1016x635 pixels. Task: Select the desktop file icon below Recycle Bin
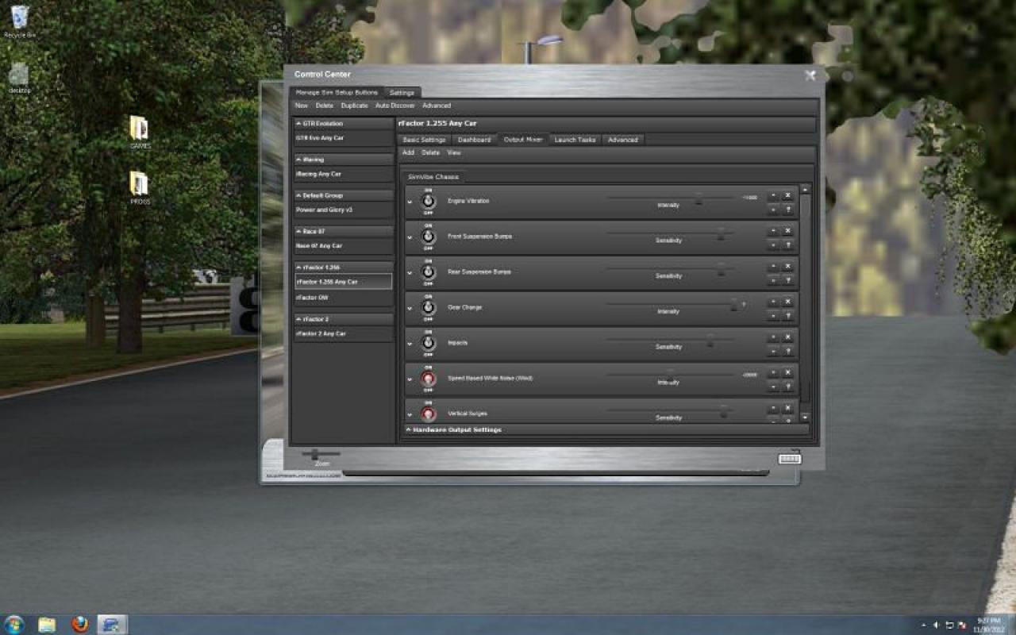click(19, 78)
